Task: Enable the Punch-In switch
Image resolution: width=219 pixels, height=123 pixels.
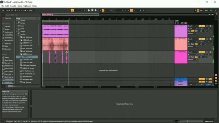Action: (128, 10)
